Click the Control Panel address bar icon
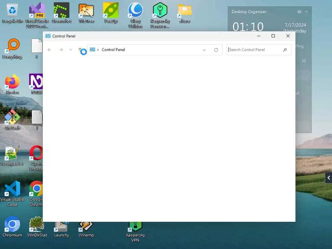This screenshot has width=332, height=249. [x=92, y=50]
